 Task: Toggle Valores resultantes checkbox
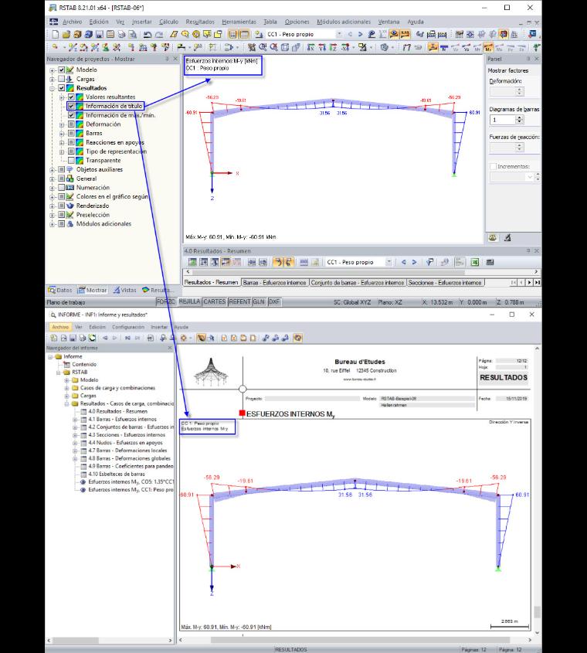point(71,97)
